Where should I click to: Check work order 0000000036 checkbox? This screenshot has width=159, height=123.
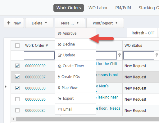coord(17,99)
